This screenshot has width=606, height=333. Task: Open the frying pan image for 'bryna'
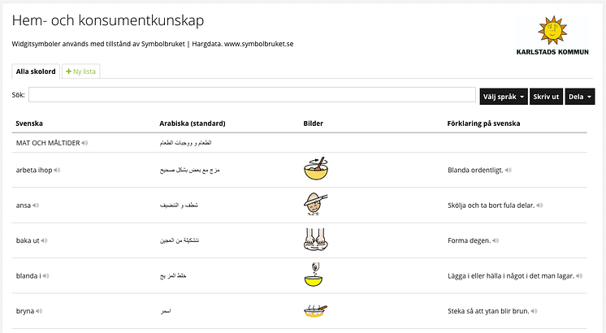point(316,311)
